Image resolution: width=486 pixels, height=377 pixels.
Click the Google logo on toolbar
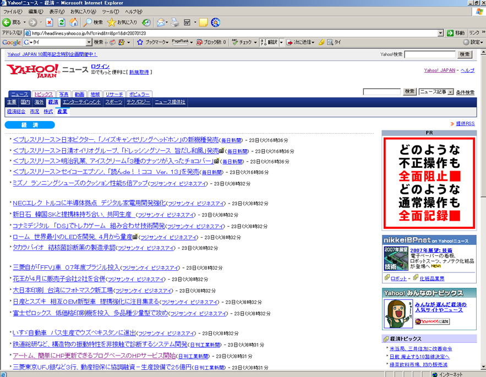12,42
